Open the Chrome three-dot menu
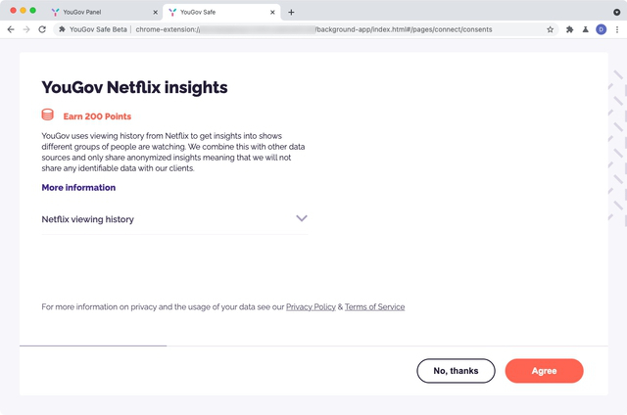This screenshot has height=415, width=627. 617,29
